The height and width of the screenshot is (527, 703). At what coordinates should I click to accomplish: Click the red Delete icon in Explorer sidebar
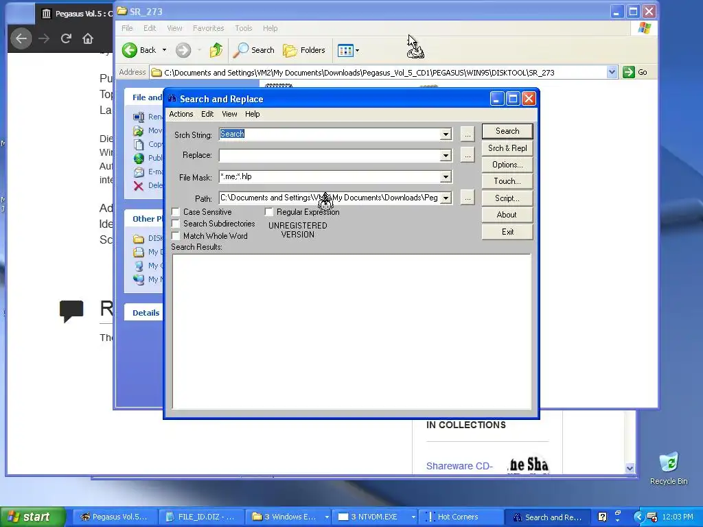pyautogui.click(x=139, y=186)
